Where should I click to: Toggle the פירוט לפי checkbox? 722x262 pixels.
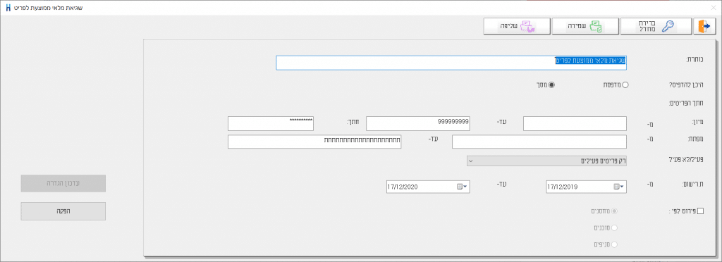tap(701, 211)
